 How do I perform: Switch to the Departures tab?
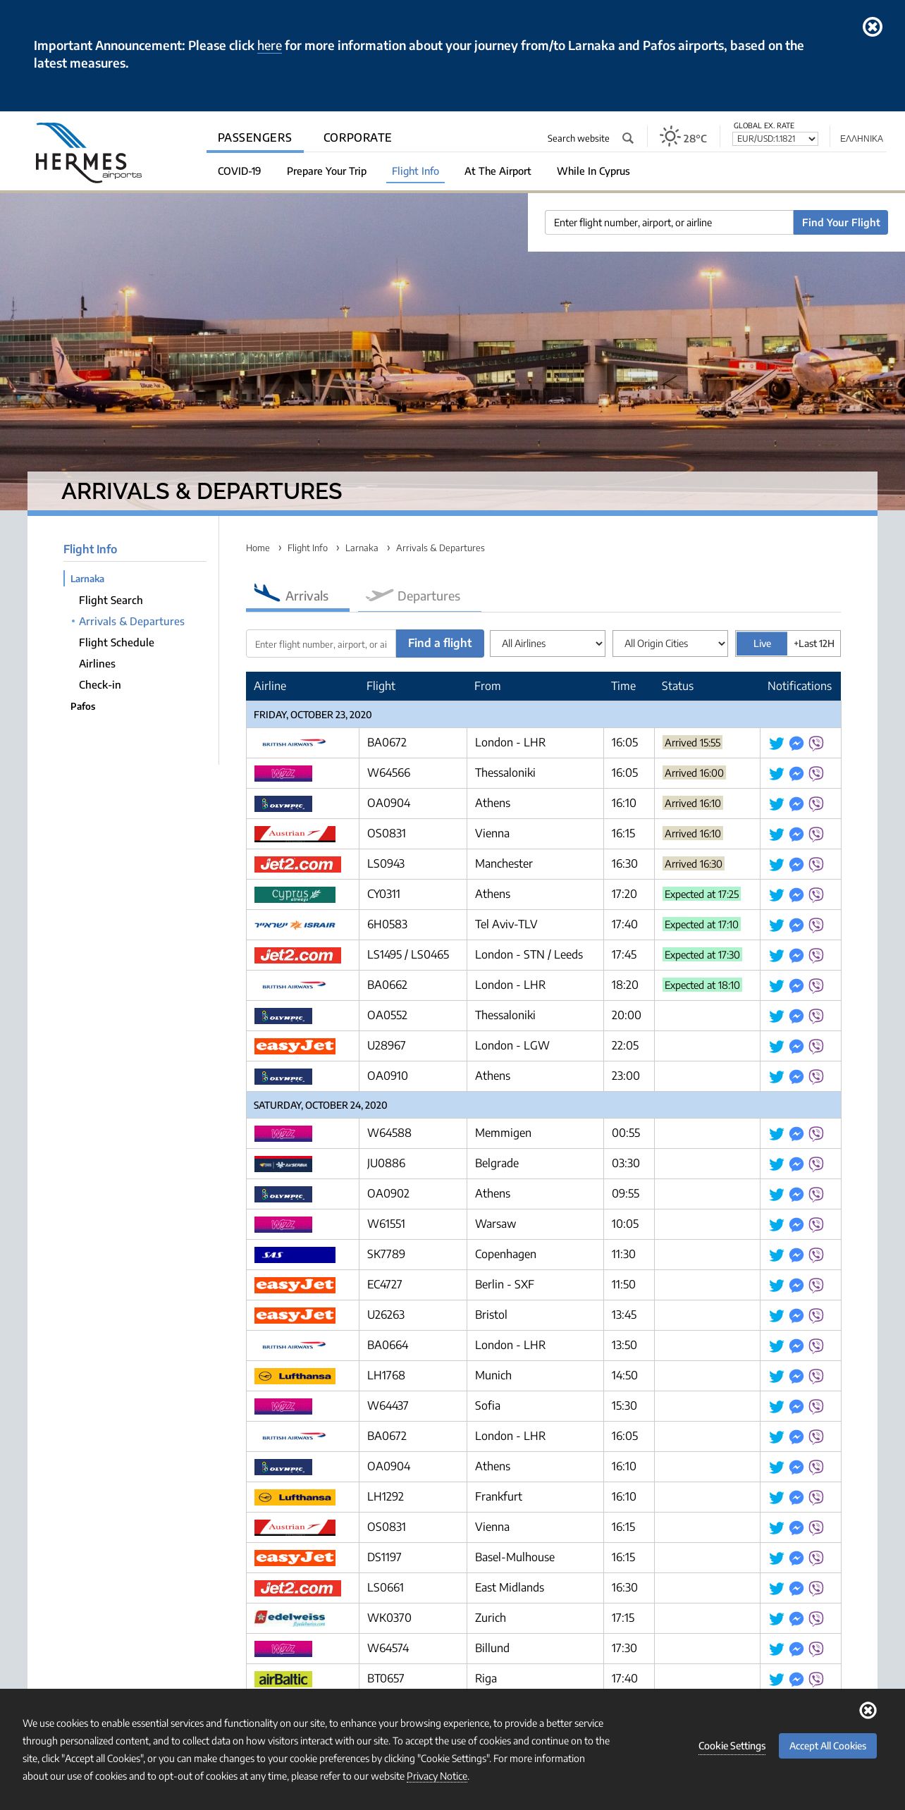pyautogui.click(x=419, y=596)
